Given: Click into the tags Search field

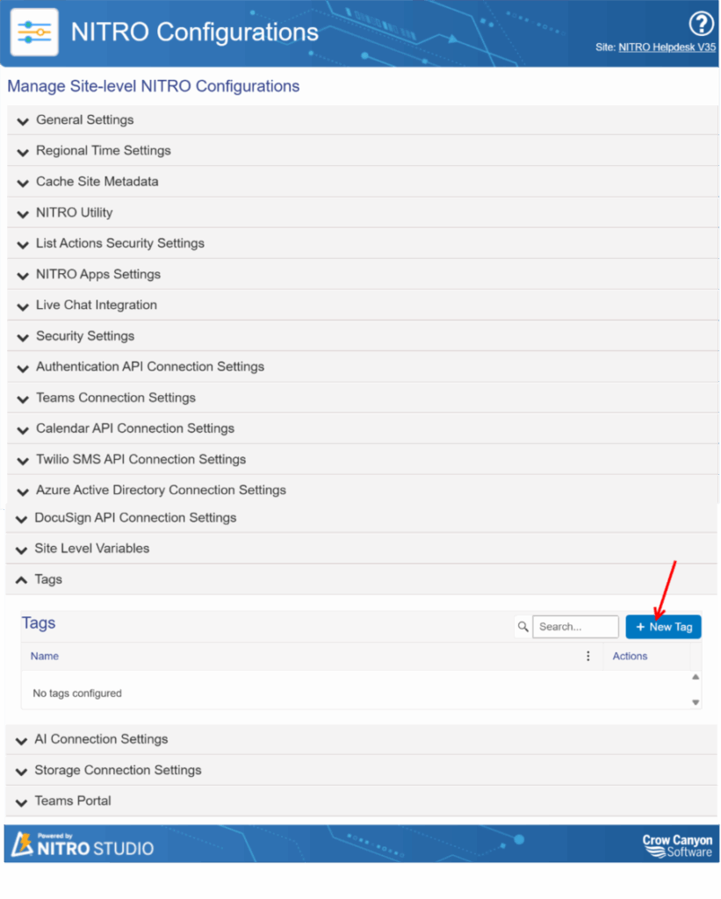Looking at the screenshot, I should (575, 627).
